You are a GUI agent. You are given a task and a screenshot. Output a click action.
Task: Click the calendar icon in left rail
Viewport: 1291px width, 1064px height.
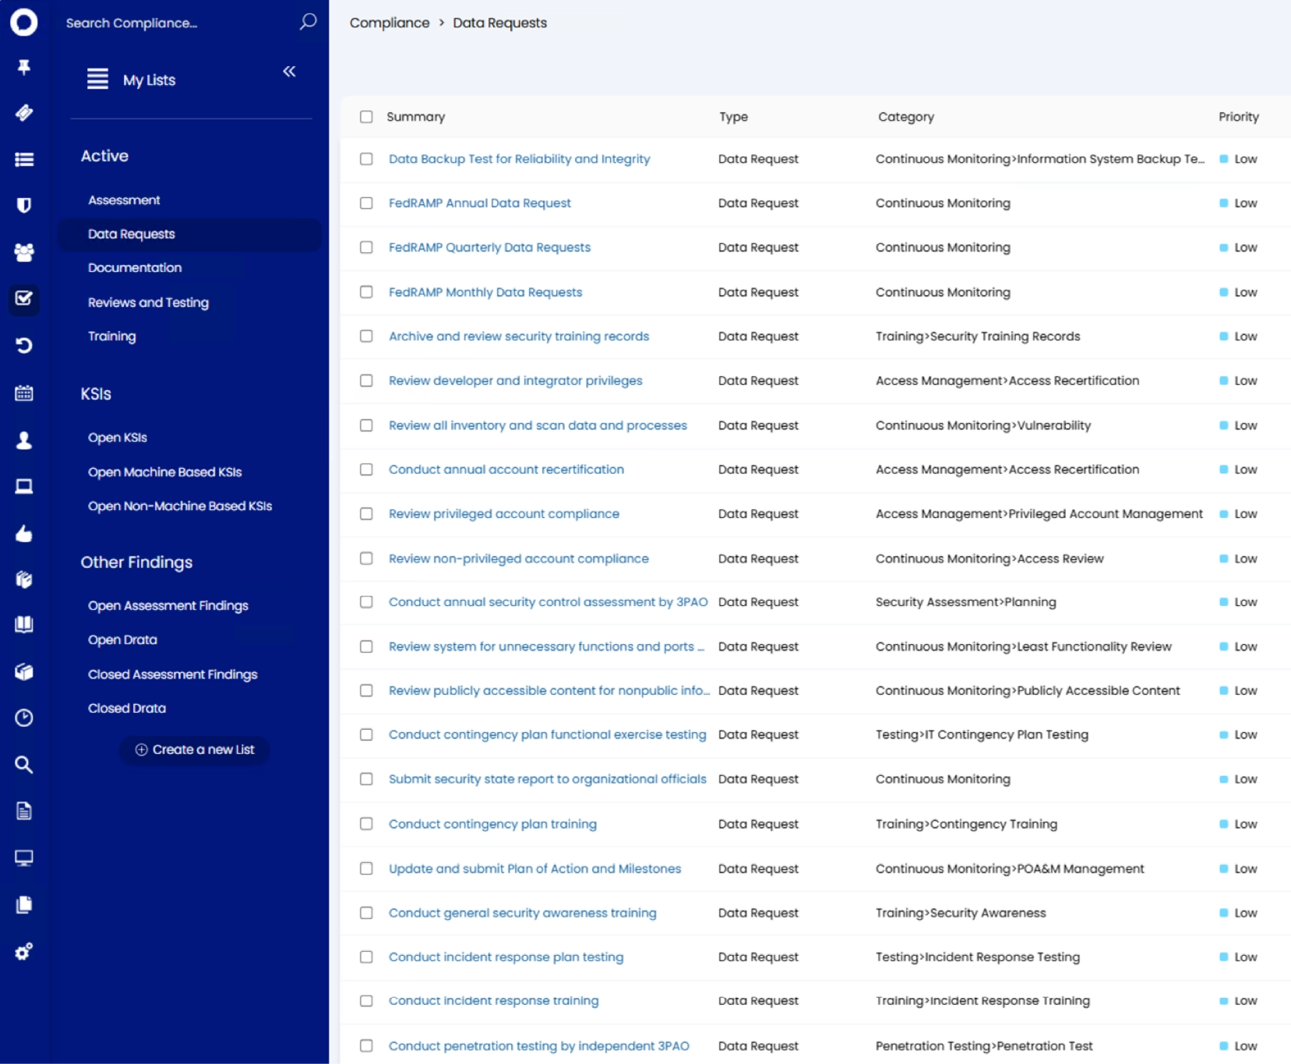point(24,393)
